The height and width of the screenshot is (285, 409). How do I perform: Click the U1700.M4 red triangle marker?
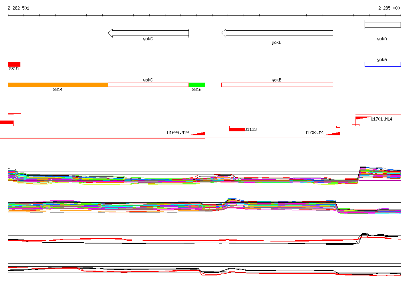click(332, 133)
